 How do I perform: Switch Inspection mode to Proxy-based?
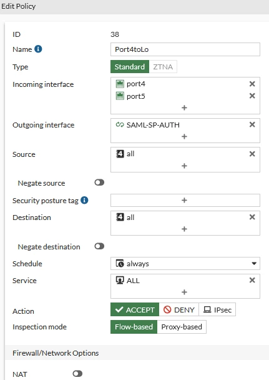182,327
